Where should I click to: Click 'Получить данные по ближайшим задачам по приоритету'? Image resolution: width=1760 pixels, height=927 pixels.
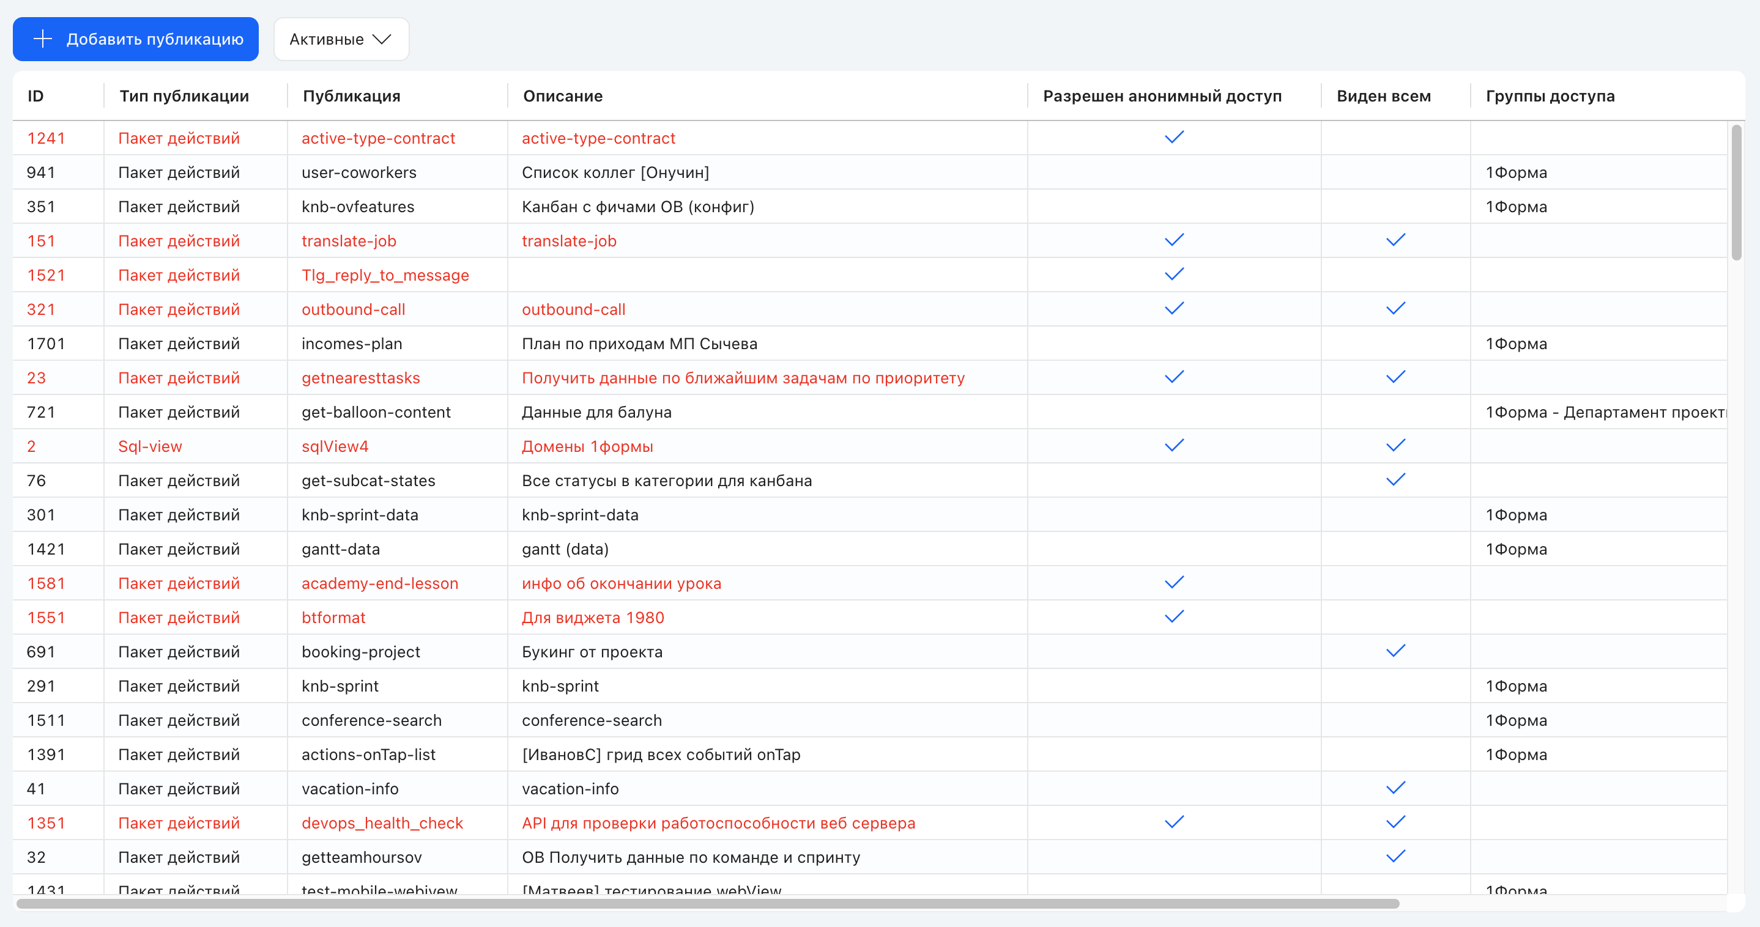point(743,378)
